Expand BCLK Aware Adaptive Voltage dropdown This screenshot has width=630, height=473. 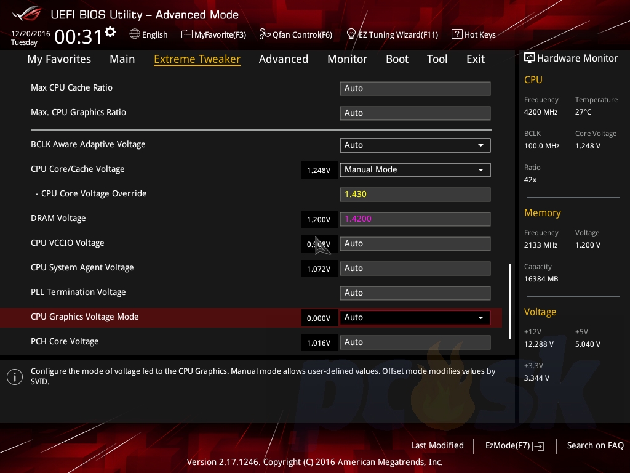point(415,145)
